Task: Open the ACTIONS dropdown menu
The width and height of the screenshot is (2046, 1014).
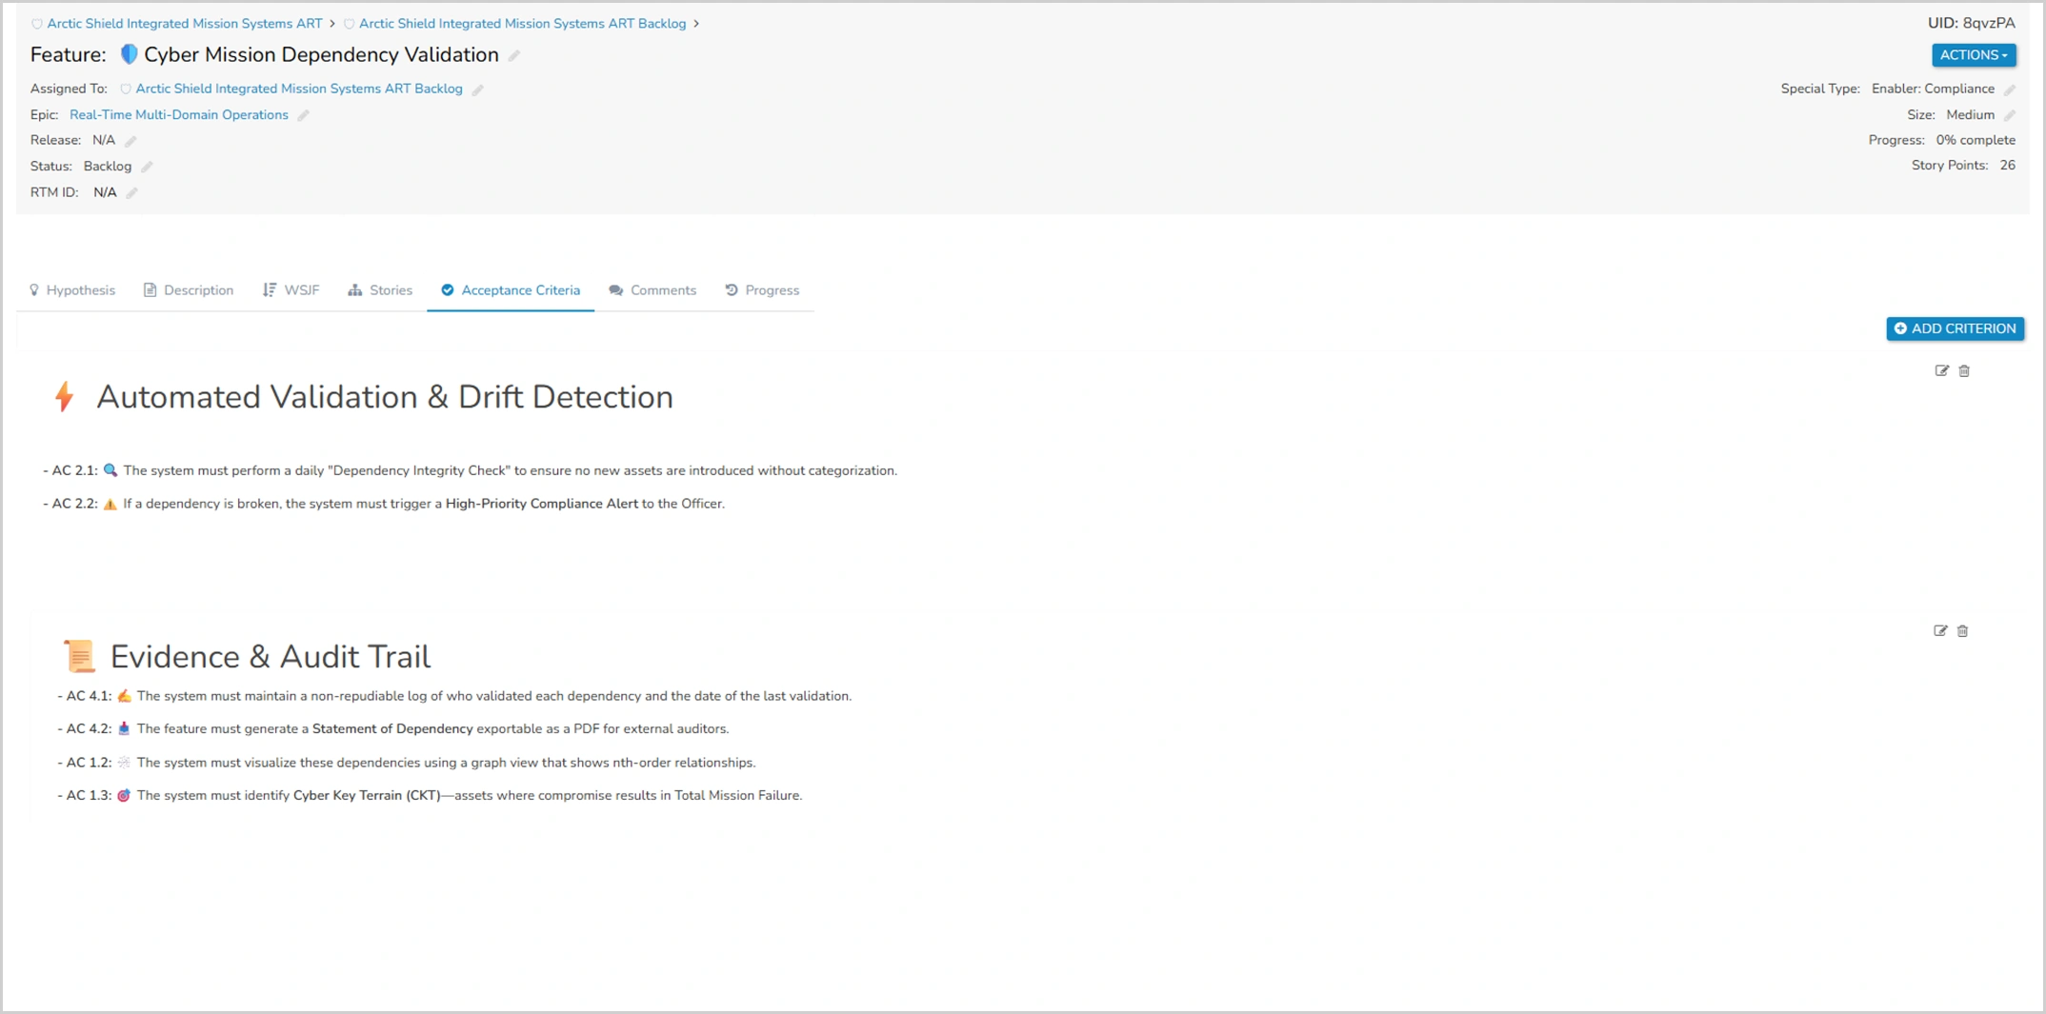Action: pyautogui.click(x=1973, y=55)
